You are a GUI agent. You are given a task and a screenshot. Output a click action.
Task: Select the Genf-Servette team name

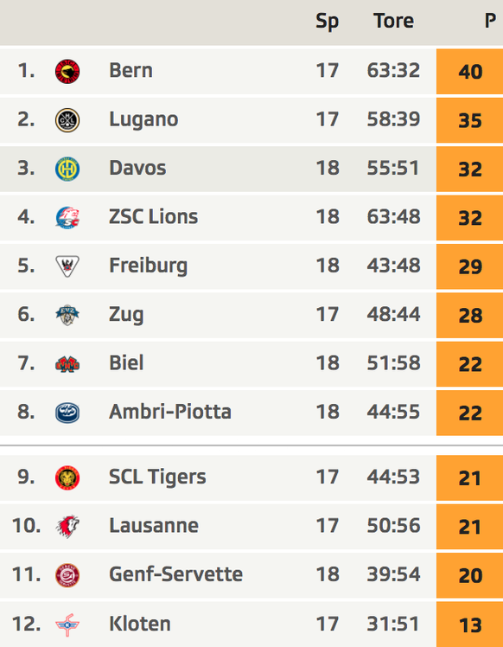tap(175, 574)
